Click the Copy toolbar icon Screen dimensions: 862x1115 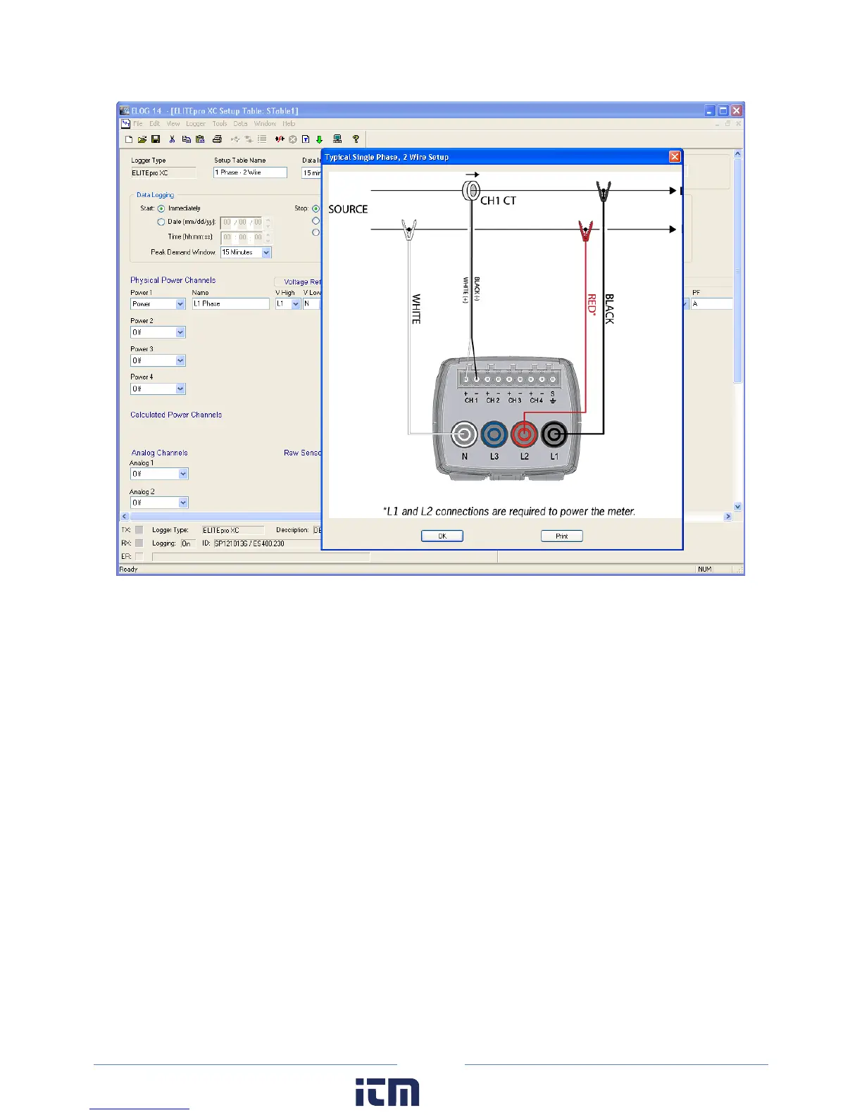pyautogui.click(x=186, y=139)
